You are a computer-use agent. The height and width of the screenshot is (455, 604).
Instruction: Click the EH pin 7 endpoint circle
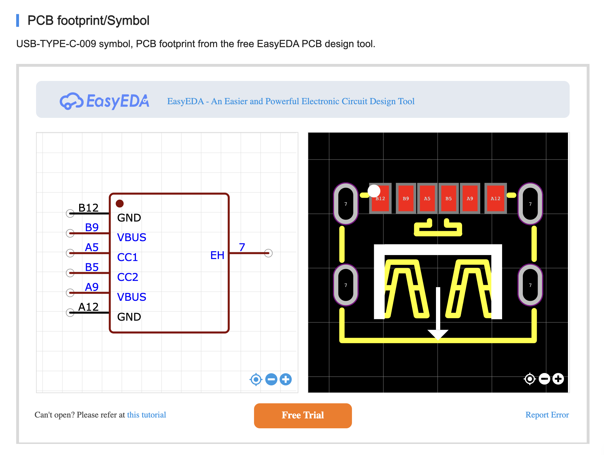coord(268,253)
